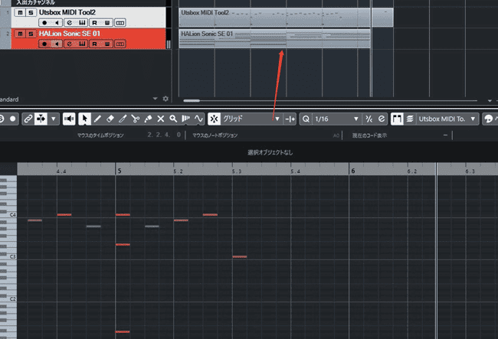Screen dimensions: 498x339
Task: Click bar 5 on the key editor ruler
Action: click(120, 171)
